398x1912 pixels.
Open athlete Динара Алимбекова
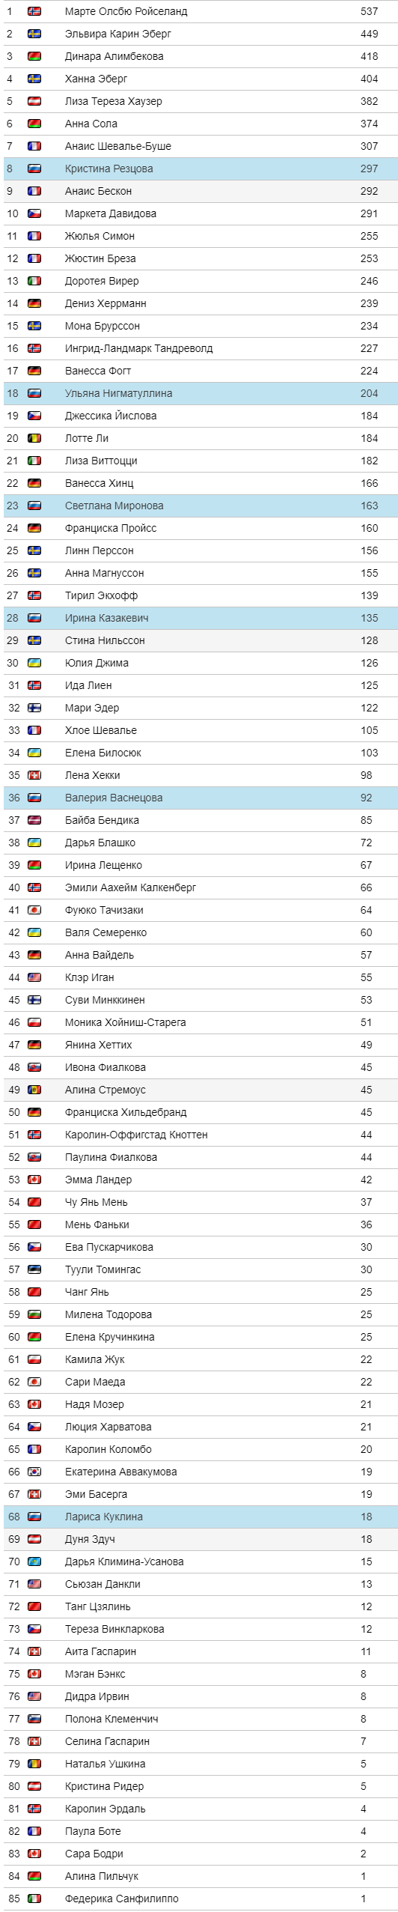114,56
